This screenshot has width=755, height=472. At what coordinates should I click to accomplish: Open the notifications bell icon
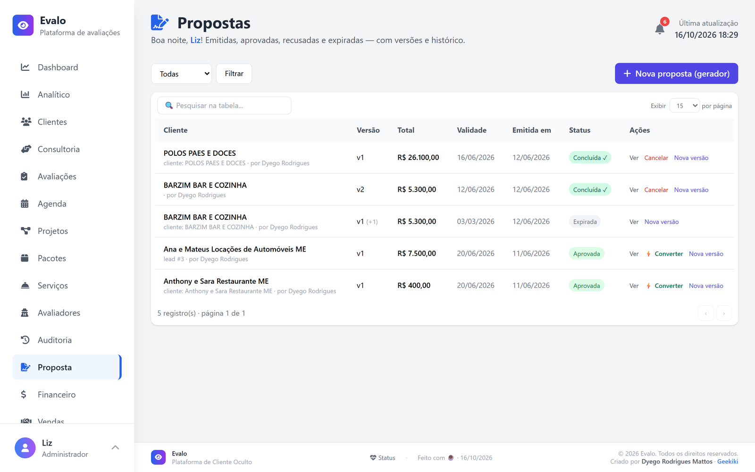[660, 29]
